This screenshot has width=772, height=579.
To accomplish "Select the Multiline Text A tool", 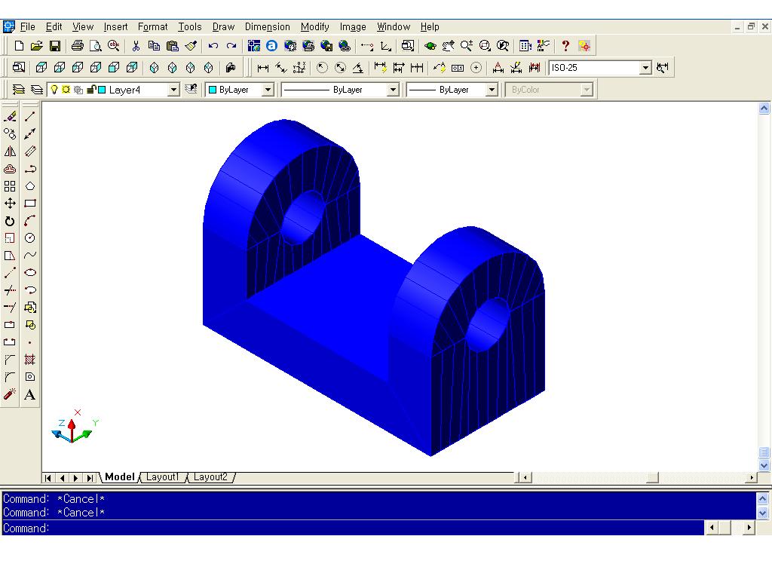I will 30,394.
